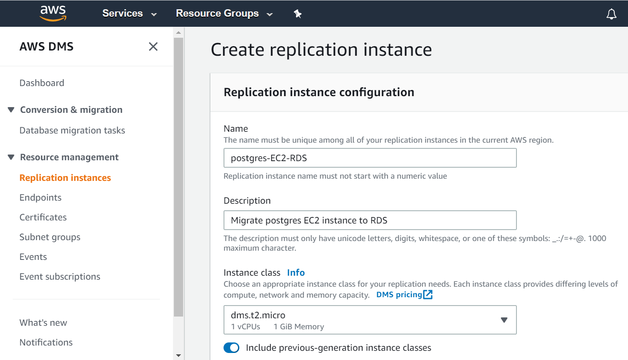Open Database migration tasks page
This screenshot has height=360, width=628.
tap(72, 130)
